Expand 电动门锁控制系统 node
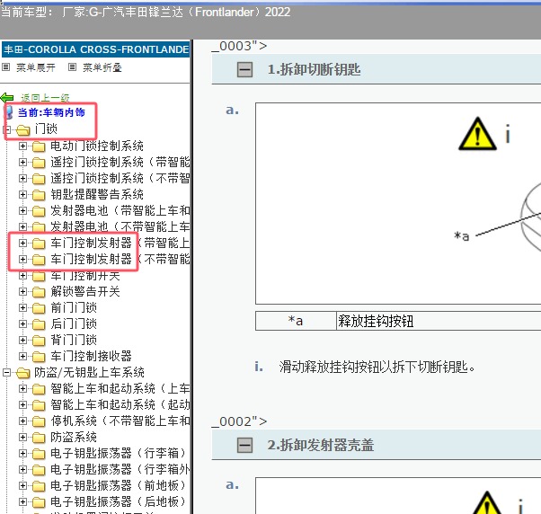The height and width of the screenshot is (514, 541). tap(22, 146)
